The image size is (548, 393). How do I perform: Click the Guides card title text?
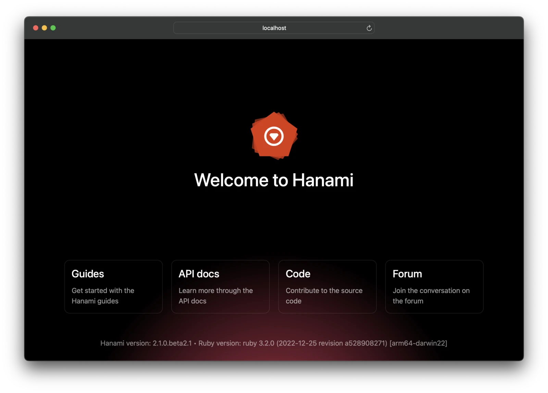tap(88, 274)
